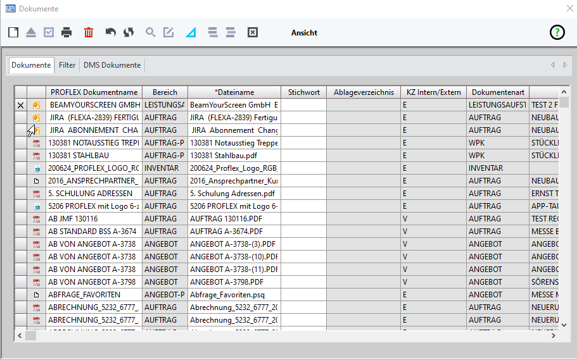Click the eject/upload triangle icon
The width and height of the screenshot is (577, 360).
click(x=31, y=32)
